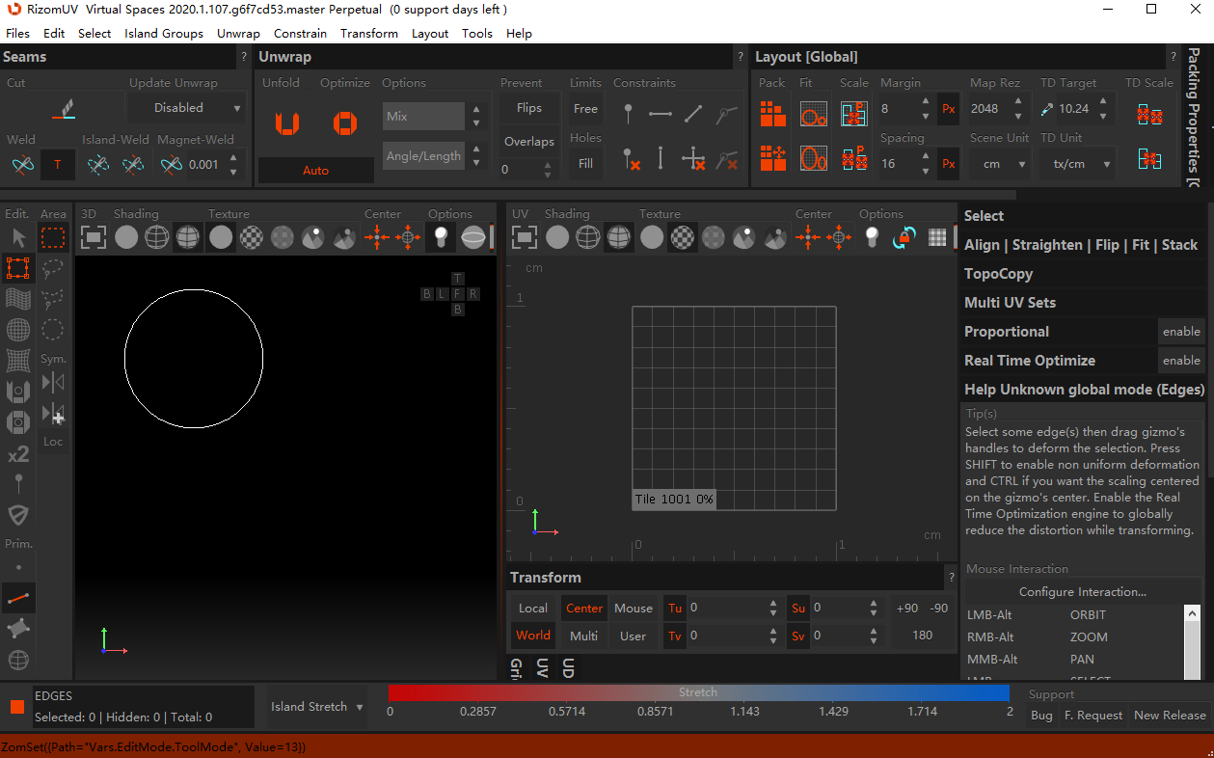Open the Update Unwrap Disabled dropdown
The image size is (1214, 758).
188,108
